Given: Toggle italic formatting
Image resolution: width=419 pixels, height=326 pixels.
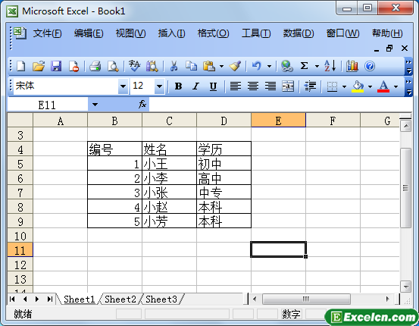Looking at the screenshot, I should [x=196, y=86].
